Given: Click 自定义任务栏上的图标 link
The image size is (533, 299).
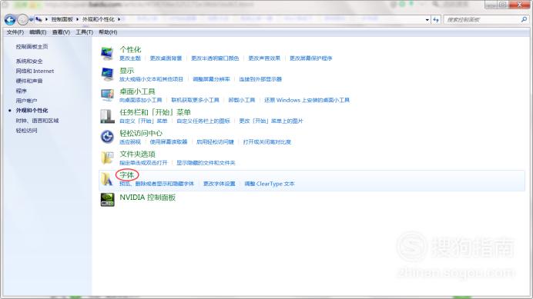Looking at the screenshot, I should [x=203, y=121].
